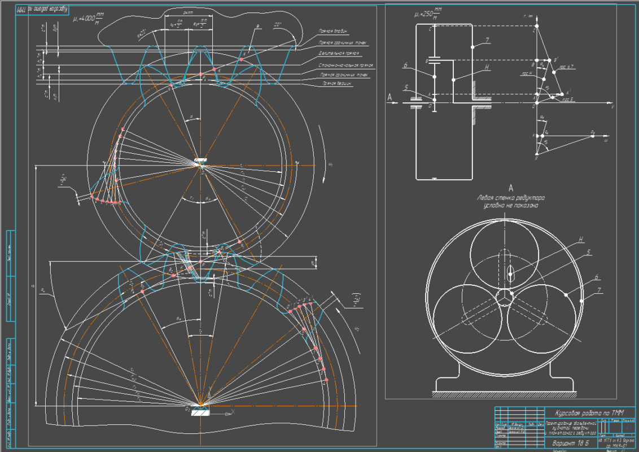Click the 250 мм/м scale annotation

click(428, 14)
